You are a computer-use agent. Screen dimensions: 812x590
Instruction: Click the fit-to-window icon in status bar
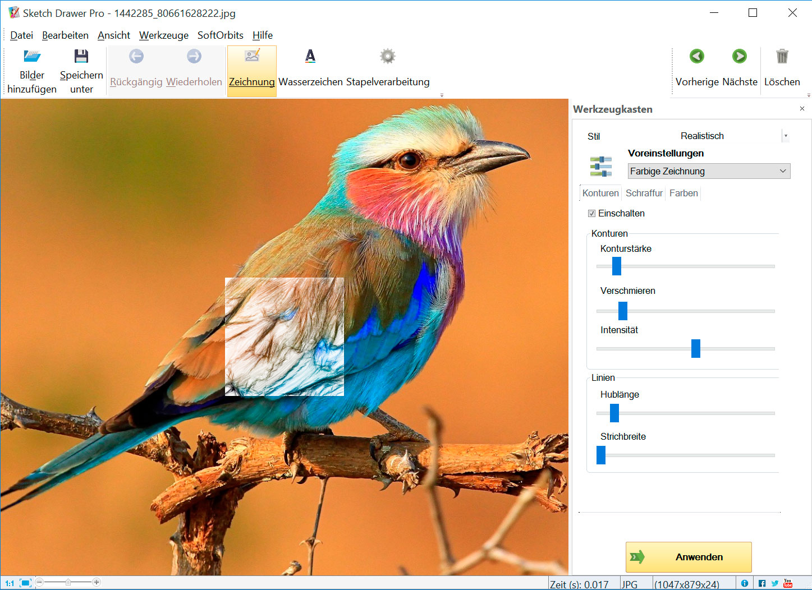[25, 583]
